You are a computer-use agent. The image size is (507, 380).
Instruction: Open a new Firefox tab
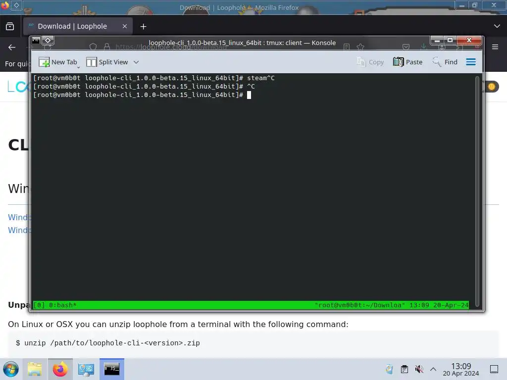[143, 27]
